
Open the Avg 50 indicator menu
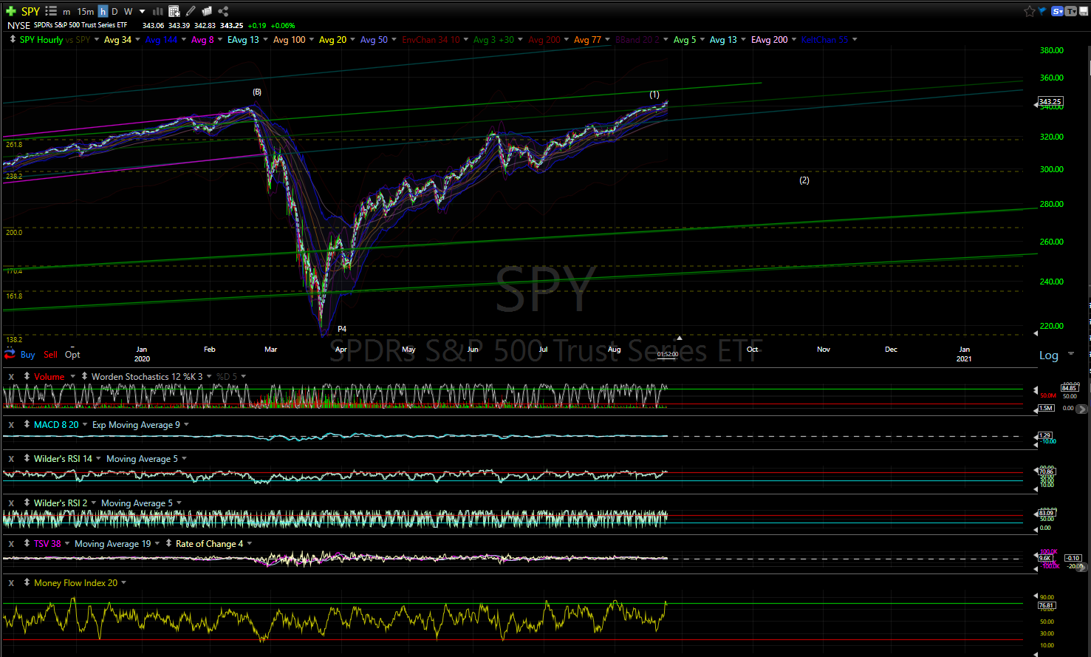[x=374, y=40]
